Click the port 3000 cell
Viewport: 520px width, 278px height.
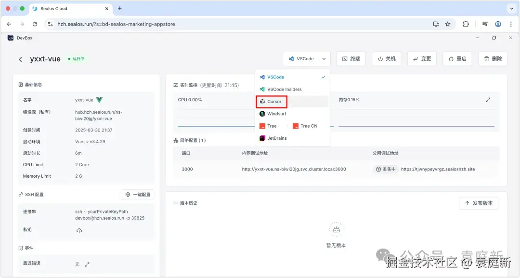point(187,169)
